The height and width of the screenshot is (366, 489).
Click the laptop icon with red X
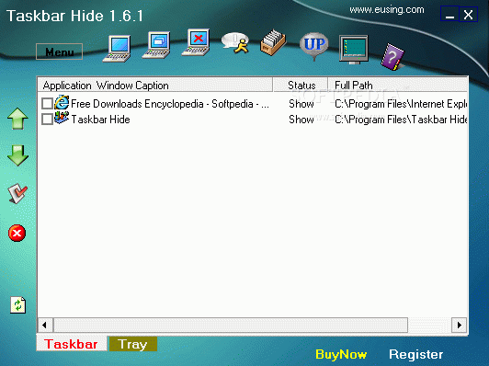(x=196, y=42)
